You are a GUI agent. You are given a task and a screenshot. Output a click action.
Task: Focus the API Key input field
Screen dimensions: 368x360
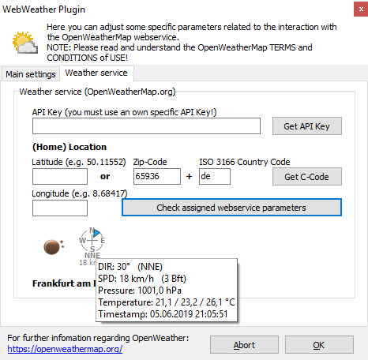click(x=146, y=126)
